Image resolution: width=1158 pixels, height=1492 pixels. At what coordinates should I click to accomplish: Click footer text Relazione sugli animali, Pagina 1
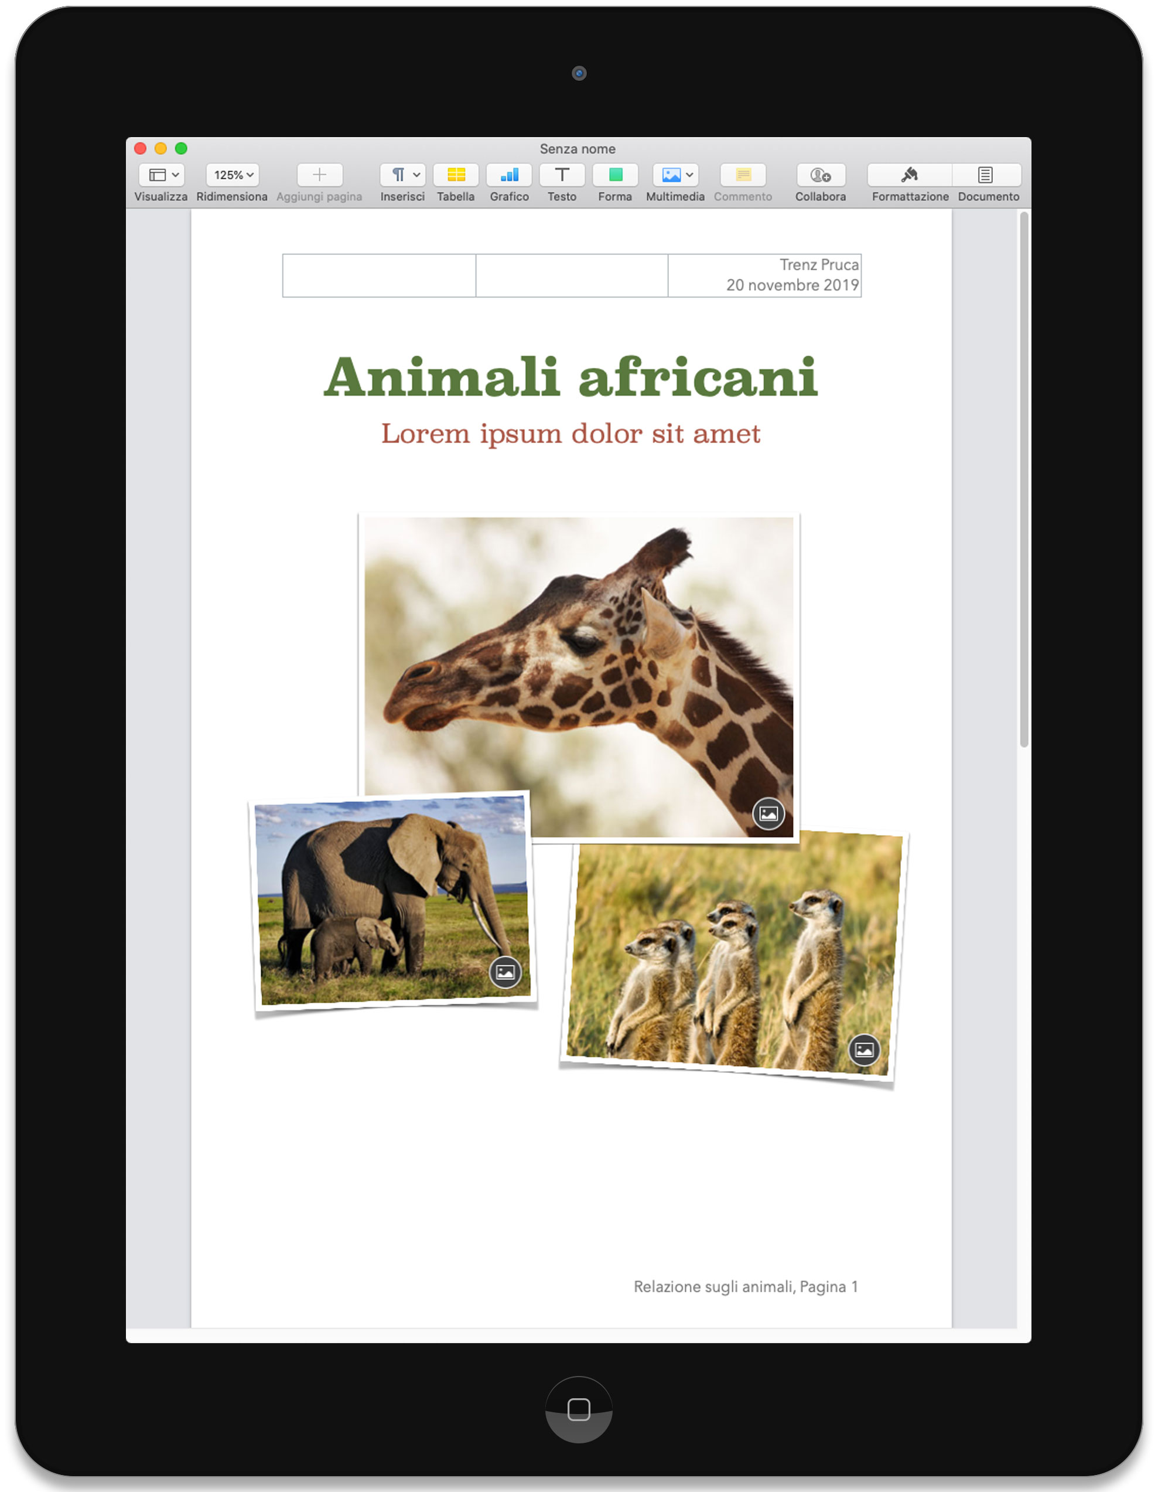pyautogui.click(x=746, y=1287)
